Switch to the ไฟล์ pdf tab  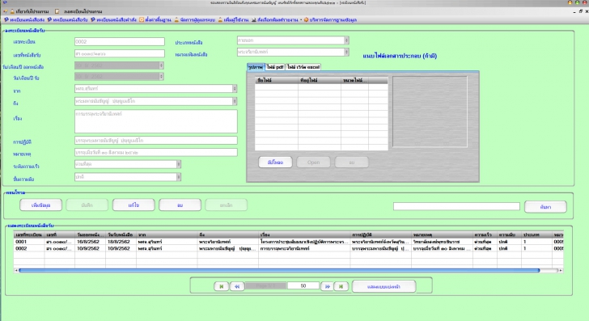coord(275,67)
